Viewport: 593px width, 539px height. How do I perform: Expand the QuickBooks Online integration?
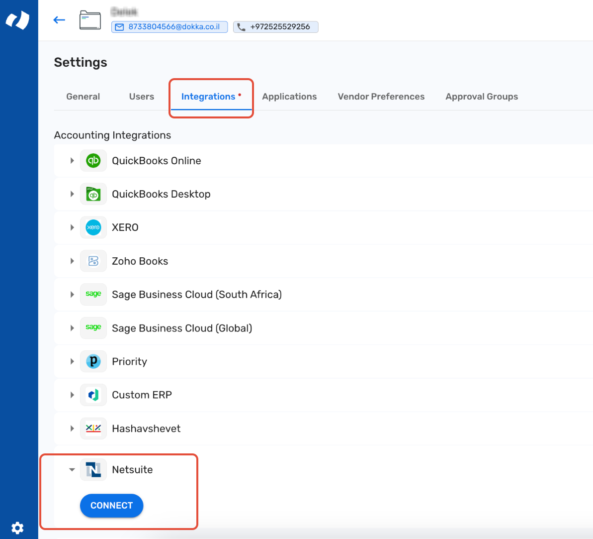72,161
